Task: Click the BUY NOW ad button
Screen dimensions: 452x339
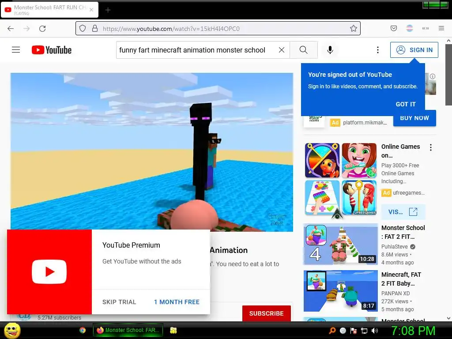Action: (x=414, y=119)
